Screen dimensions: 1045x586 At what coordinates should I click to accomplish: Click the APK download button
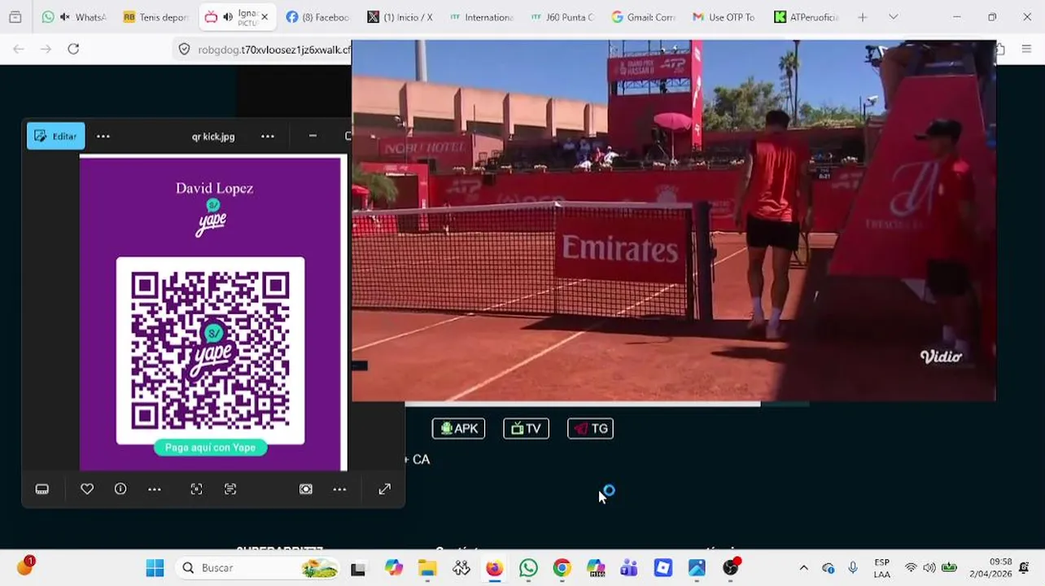[x=458, y=428]
